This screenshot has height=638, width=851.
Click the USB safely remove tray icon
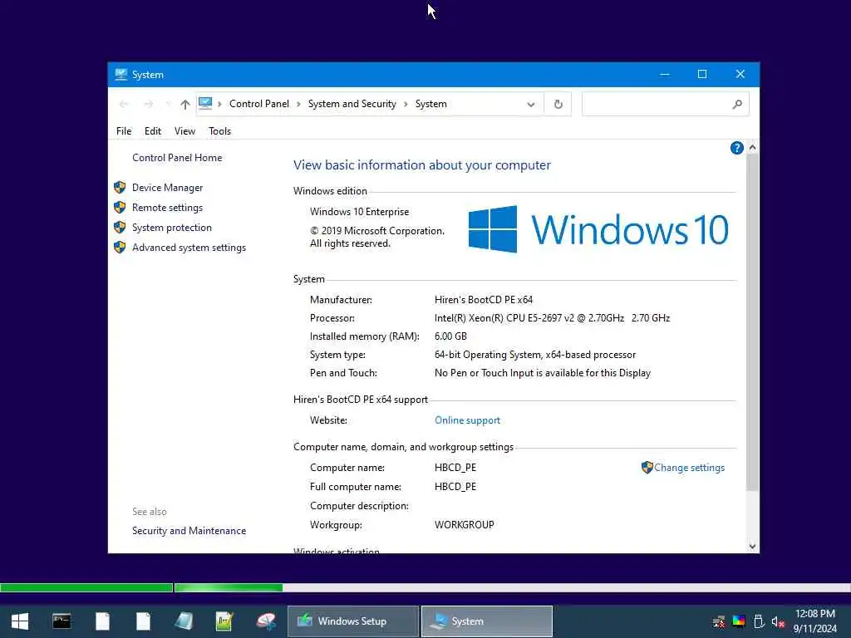[x=759, y=621]
